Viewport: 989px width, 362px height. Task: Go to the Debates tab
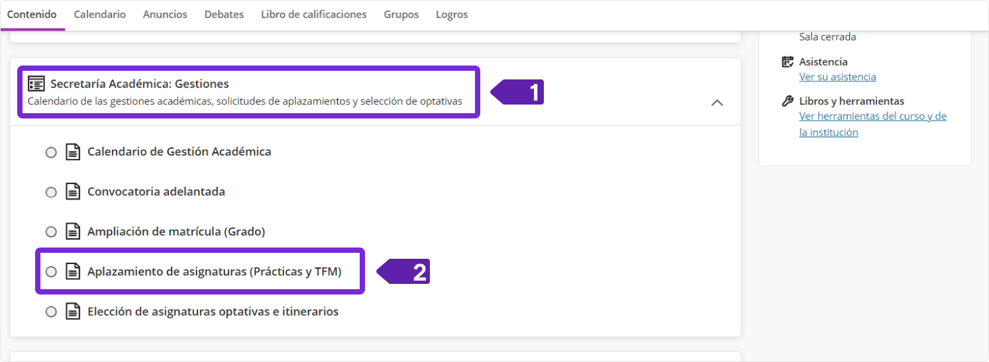[224, 15]
